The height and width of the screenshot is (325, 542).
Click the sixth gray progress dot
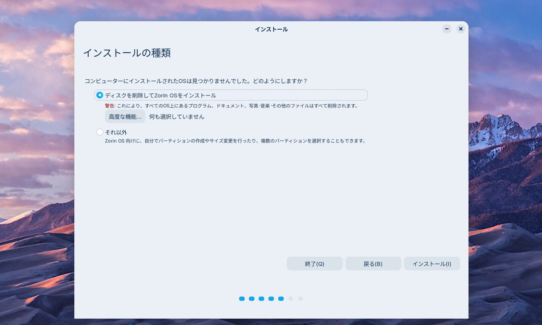coord(291,299)
